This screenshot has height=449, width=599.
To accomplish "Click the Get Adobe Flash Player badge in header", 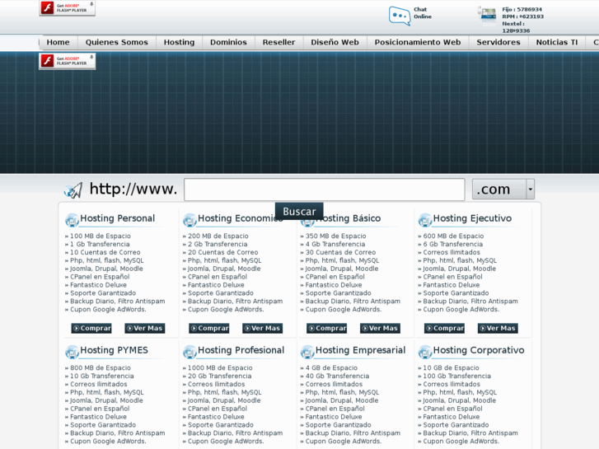I will pyautogui.click(x=68, y=8).
